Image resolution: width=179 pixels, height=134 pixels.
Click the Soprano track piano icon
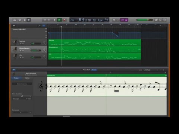pyautogui.click(x=15, y=42)
